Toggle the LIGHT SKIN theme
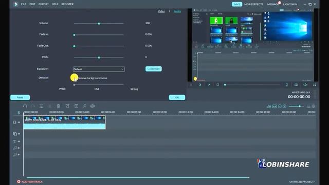The image size is (329, 185). coord(290,4)
